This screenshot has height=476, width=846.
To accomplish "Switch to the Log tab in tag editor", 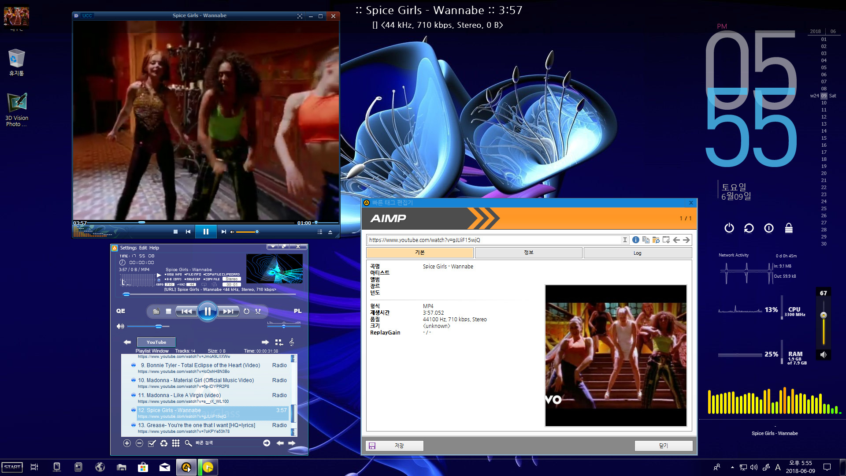I will click(x=637, y=253).
